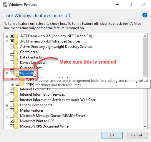This screenshot has width=151, height=142.
Task: Click the Cancel button
Action: [137, 135]
